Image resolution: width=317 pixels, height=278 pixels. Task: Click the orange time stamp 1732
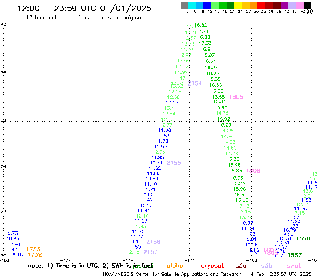click(x=35, y=255)
